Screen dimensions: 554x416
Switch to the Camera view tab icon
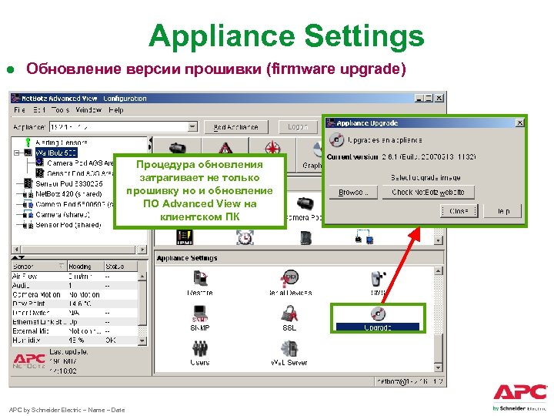pos(178,147)
